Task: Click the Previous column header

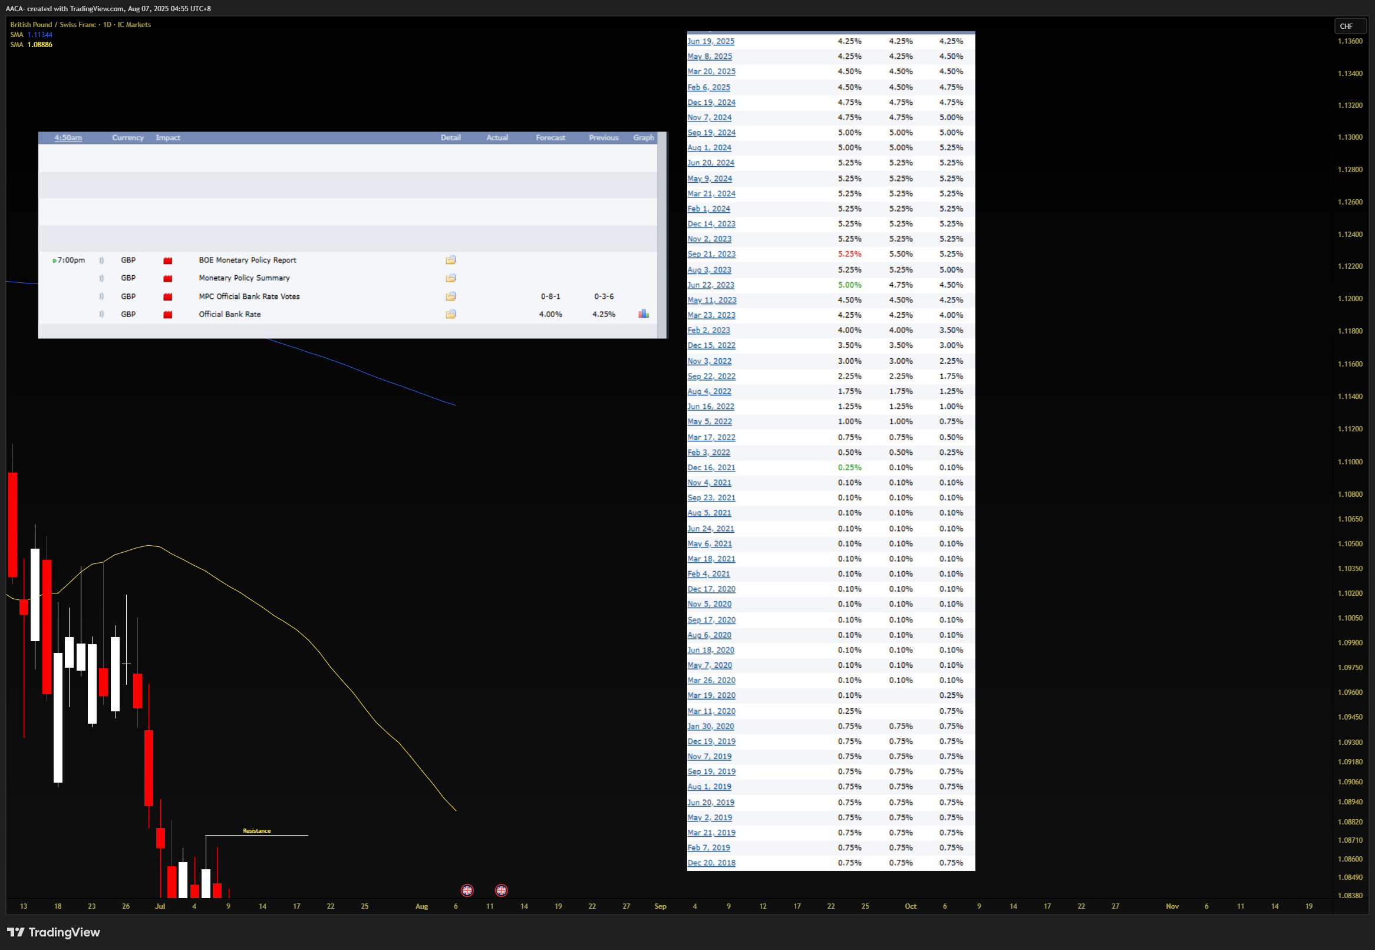Action: click(x=604, y=137)
